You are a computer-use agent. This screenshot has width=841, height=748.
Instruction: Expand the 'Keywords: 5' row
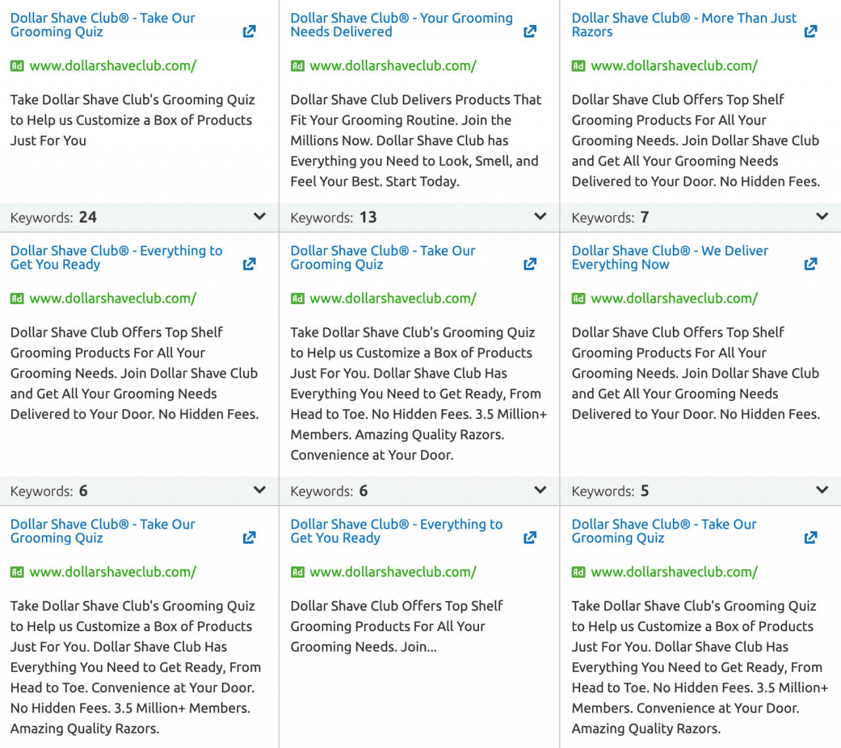(821, 490)
